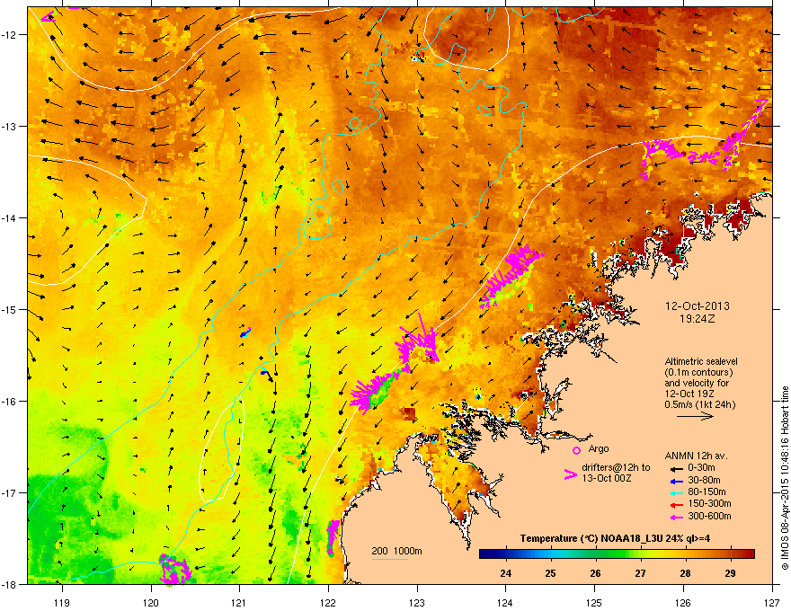The image size is (791, 611).
Task: Click the 'Temperature (°C) NOAA18_L3U 24% ql>=4' title
Action: coord(615,538)
